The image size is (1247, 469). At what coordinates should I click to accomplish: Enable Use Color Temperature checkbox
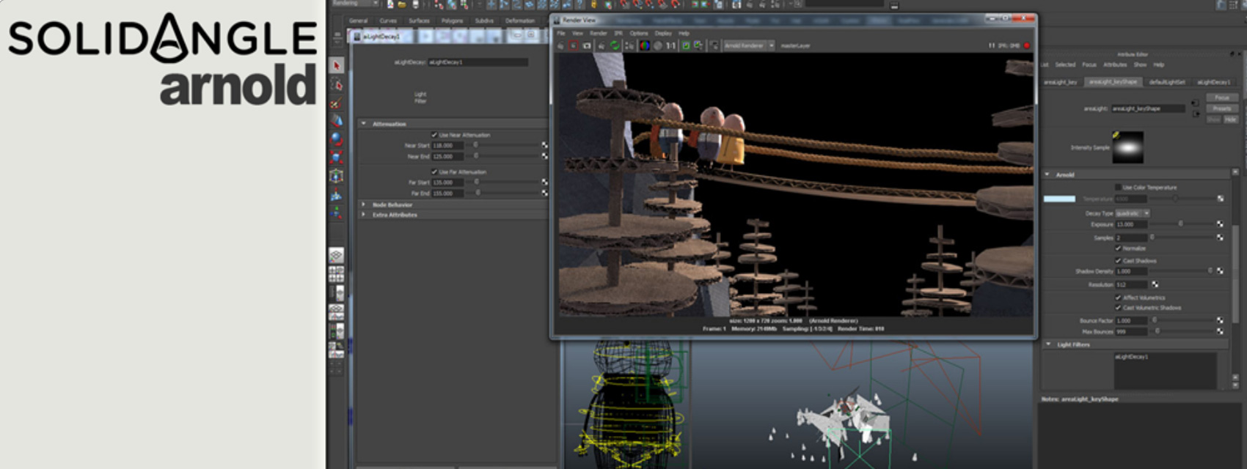tap(1118, 188)
